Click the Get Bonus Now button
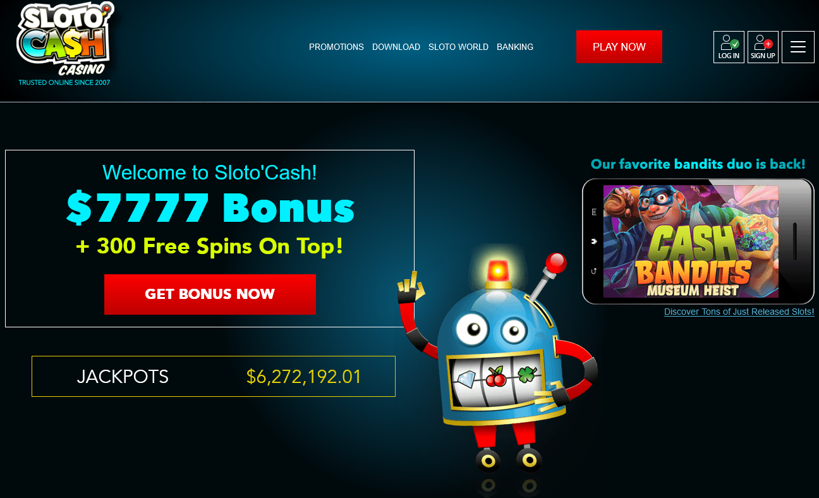 [210, 294]
